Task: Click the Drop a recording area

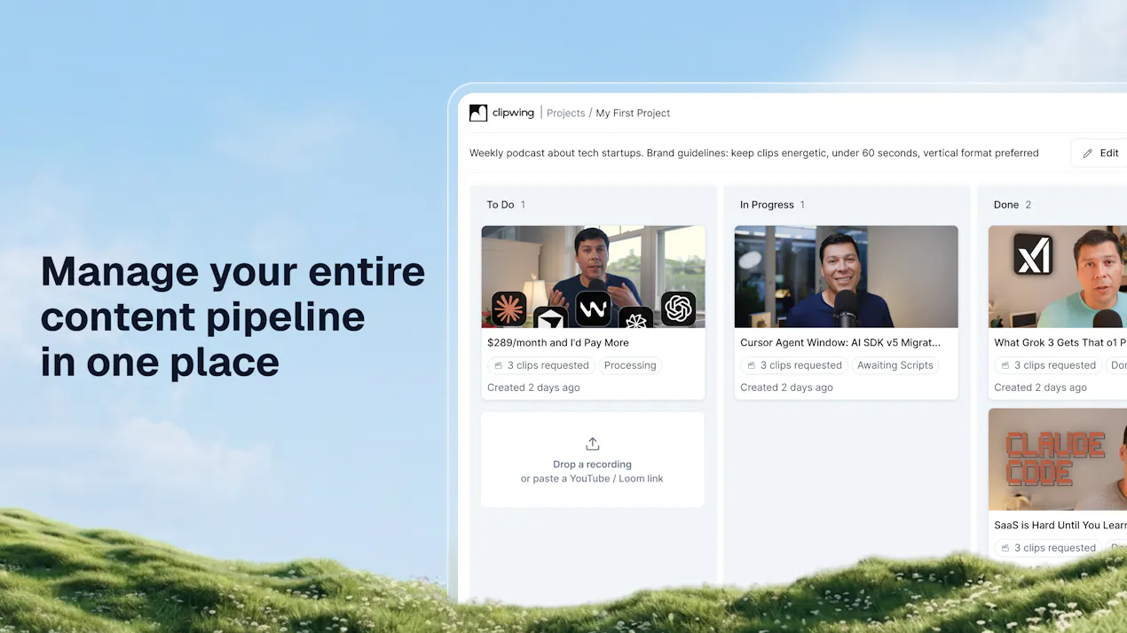Action: 593,459
